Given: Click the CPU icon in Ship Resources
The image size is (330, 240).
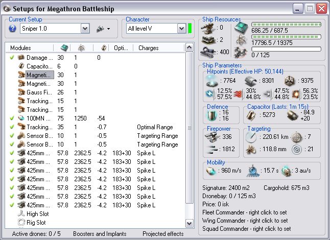Looking at the screenshot, I should coord(241,28).
